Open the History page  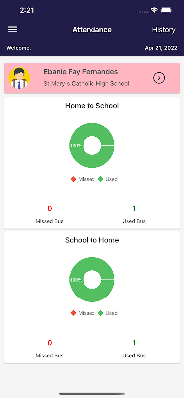[x=164, y=30]
